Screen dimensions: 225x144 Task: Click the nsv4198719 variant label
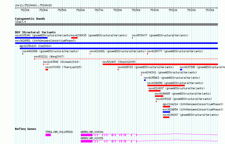click(x=146, y=67)
